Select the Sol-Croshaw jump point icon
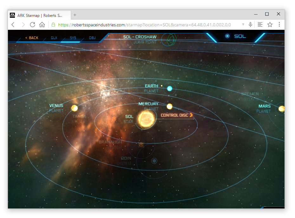 click(171, 40)
